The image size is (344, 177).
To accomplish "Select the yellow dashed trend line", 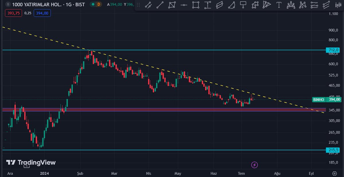I will (x=163, y=70).
